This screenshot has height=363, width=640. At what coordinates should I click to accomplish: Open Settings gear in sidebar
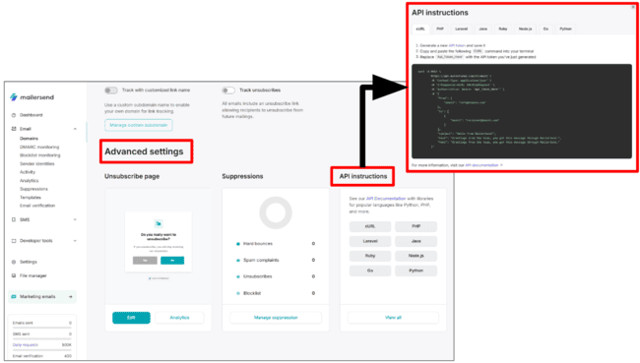point(14,262)
